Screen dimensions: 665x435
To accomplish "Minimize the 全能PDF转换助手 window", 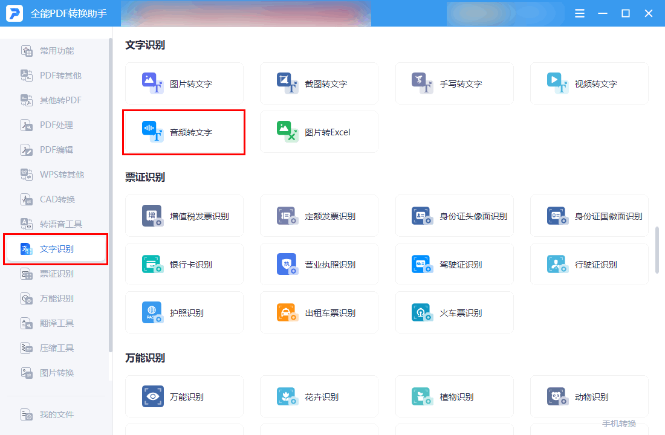I will 603,13.
